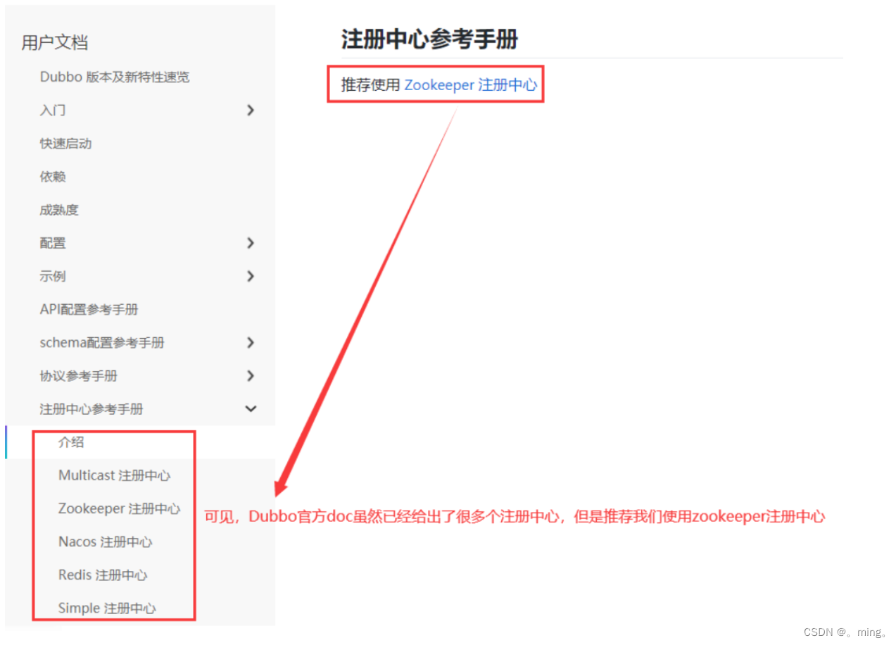This screenshot has width=896, height=645.
Task: Open Dubbo 版本及新特性速览 page
Action: tap(115, 77)
